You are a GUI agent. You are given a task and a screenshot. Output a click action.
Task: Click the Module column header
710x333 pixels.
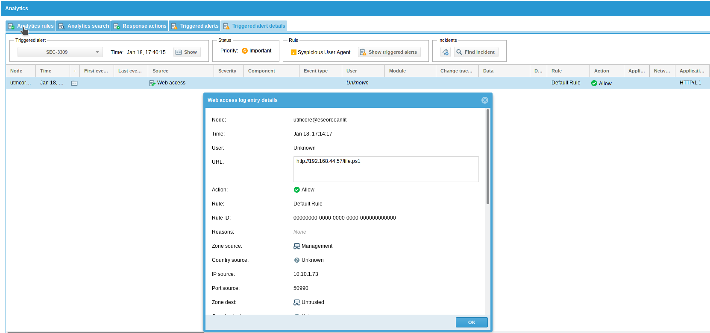tap(410, 71)
